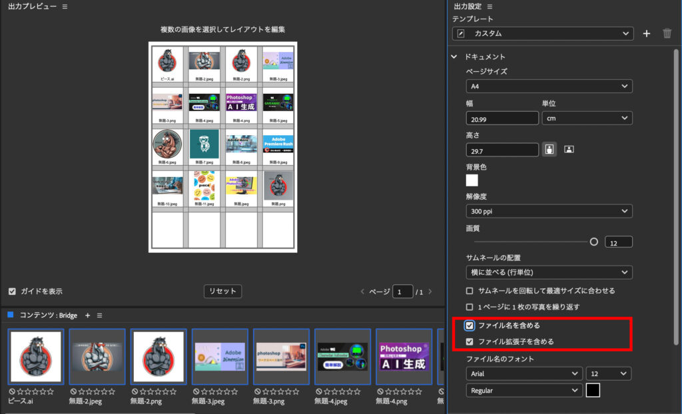Click reject icon under 無題-2.jpeg thumbnail

[x=73, y=391]
